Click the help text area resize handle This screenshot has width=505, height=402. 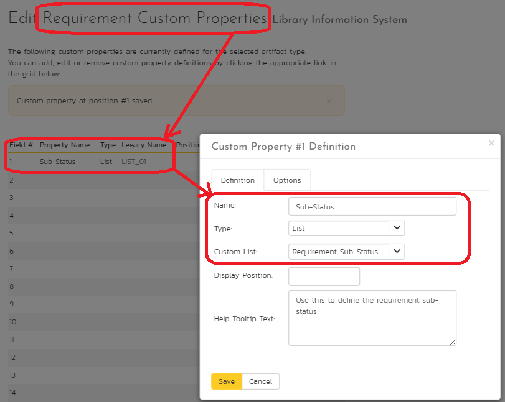453,342
